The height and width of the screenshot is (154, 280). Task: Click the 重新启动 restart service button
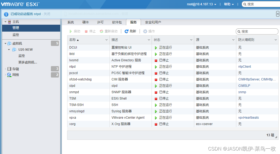point(109,31)
